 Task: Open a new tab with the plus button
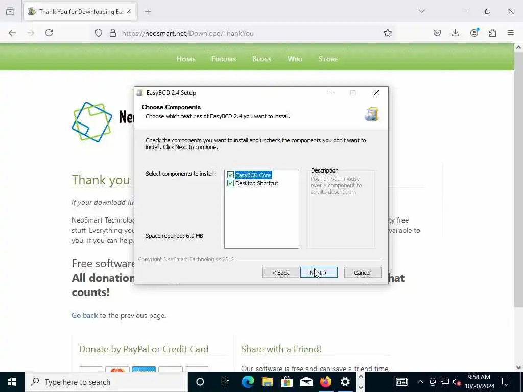[148, 12]
